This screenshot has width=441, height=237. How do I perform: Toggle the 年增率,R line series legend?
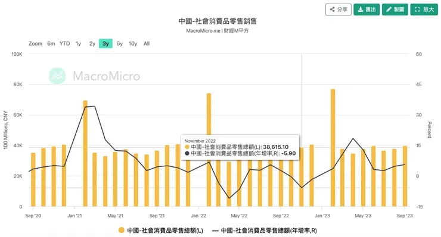pyautogui.click(x=265, y=230)
